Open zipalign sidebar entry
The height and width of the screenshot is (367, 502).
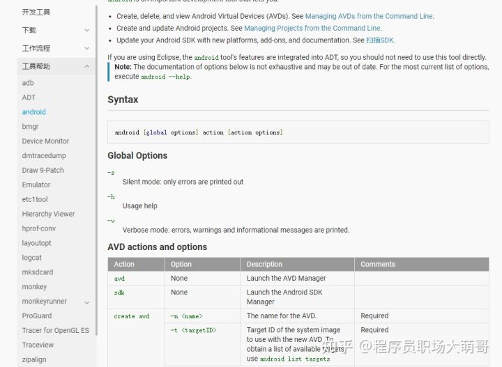tap(34, 359)
